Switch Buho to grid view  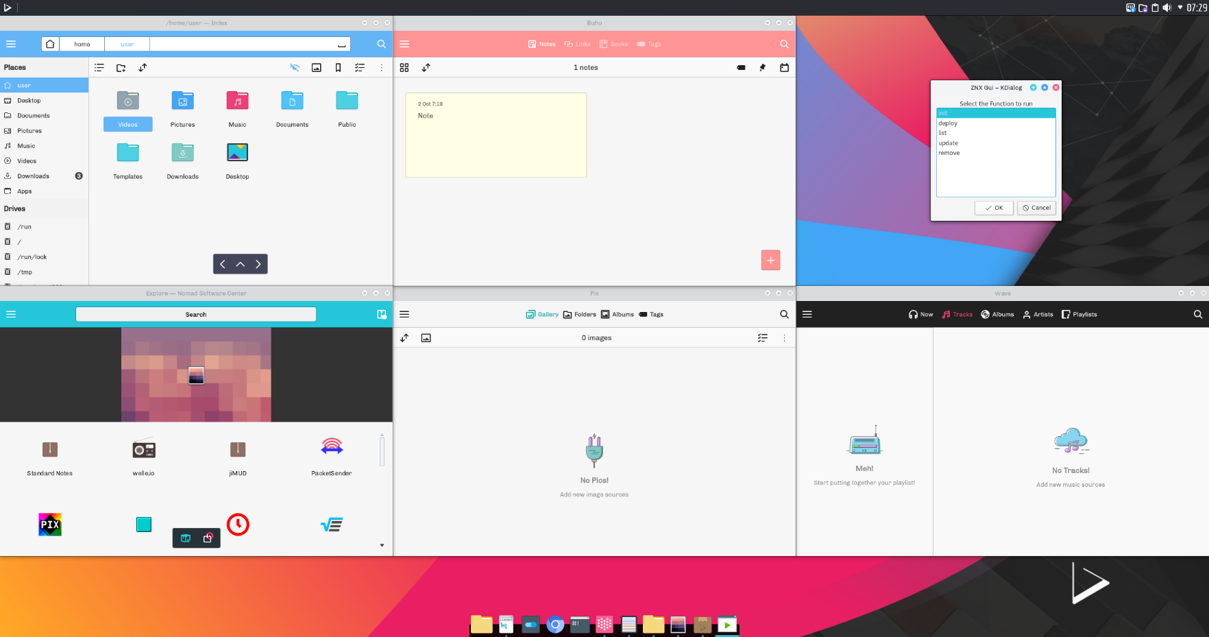click(x=404, y=68)
